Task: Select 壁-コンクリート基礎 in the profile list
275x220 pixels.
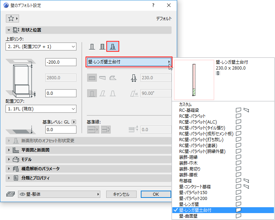Action: [223, 186]
